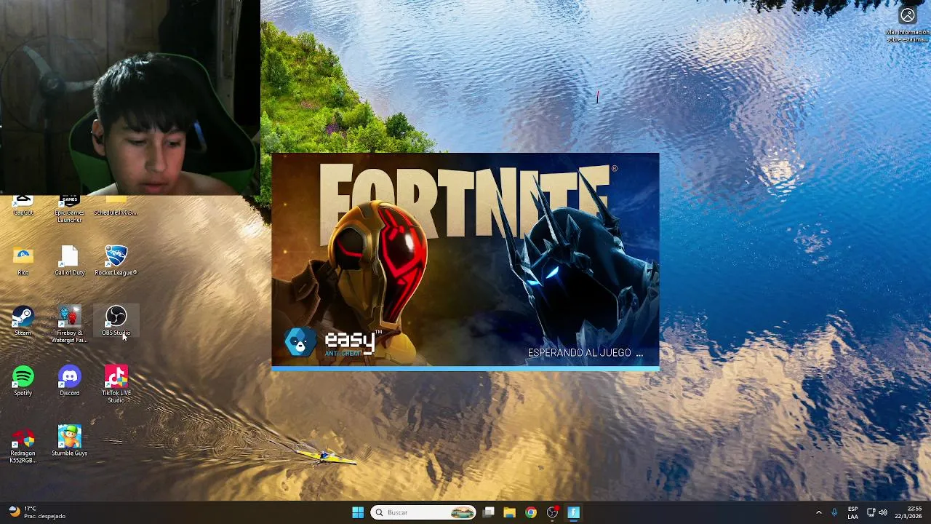Screen dimensions: 931x524
Task: Open the Redragon K552RGB shortcut
Action: (x=23, y=445)
